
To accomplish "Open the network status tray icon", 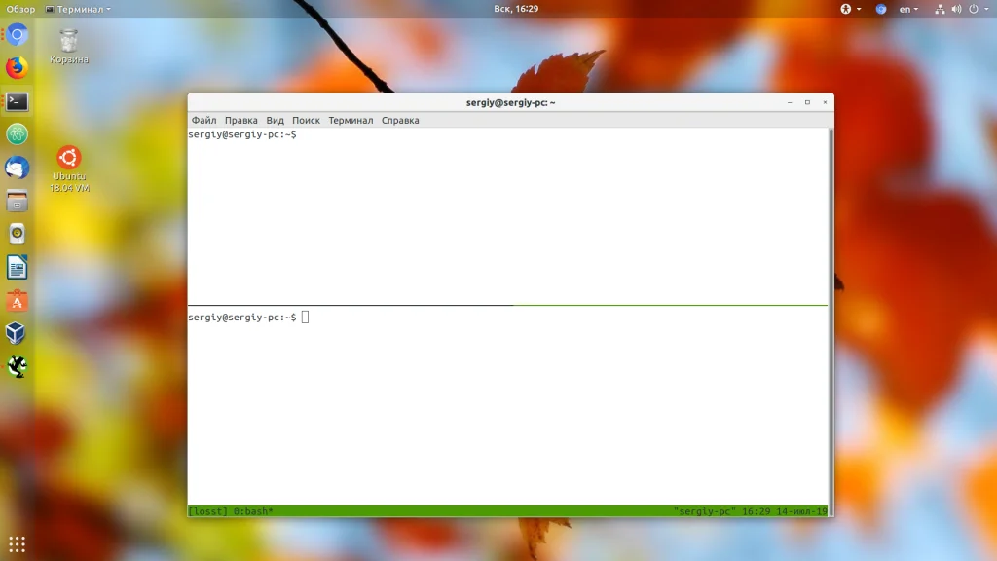I will [x=940, y=9].
